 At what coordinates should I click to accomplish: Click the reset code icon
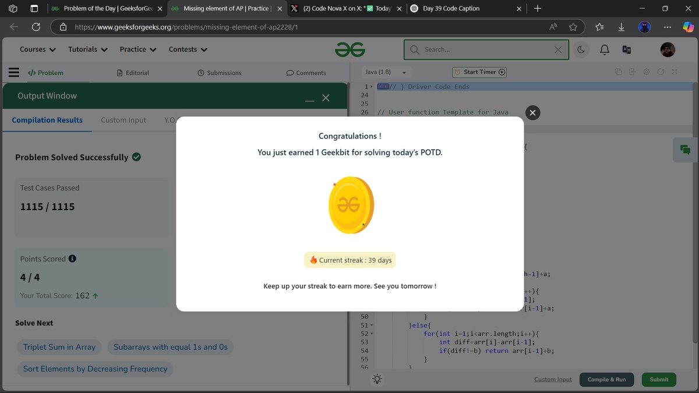tap(661, 72)
